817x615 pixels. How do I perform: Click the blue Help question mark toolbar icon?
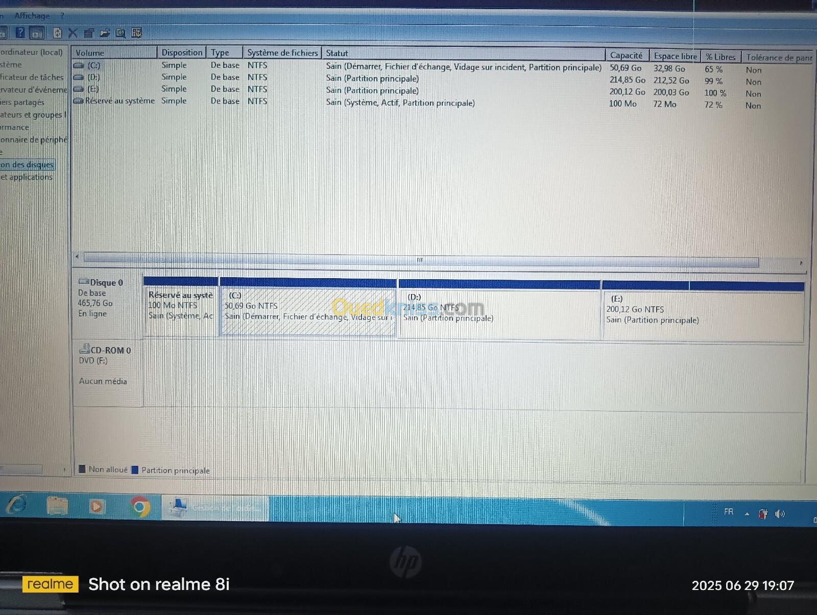pyautogui.click(x=20, y=33)
